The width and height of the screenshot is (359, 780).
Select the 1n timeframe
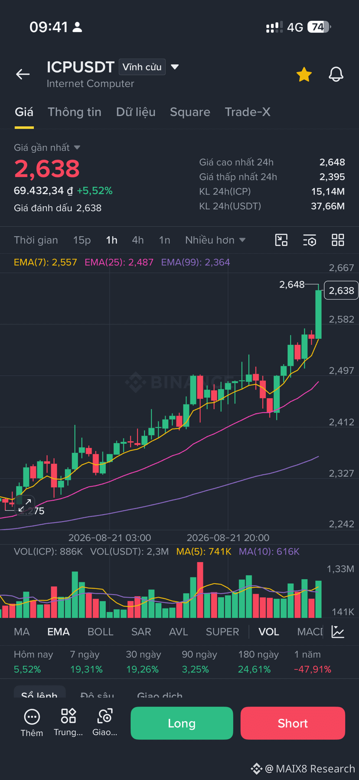coord(164,240)
